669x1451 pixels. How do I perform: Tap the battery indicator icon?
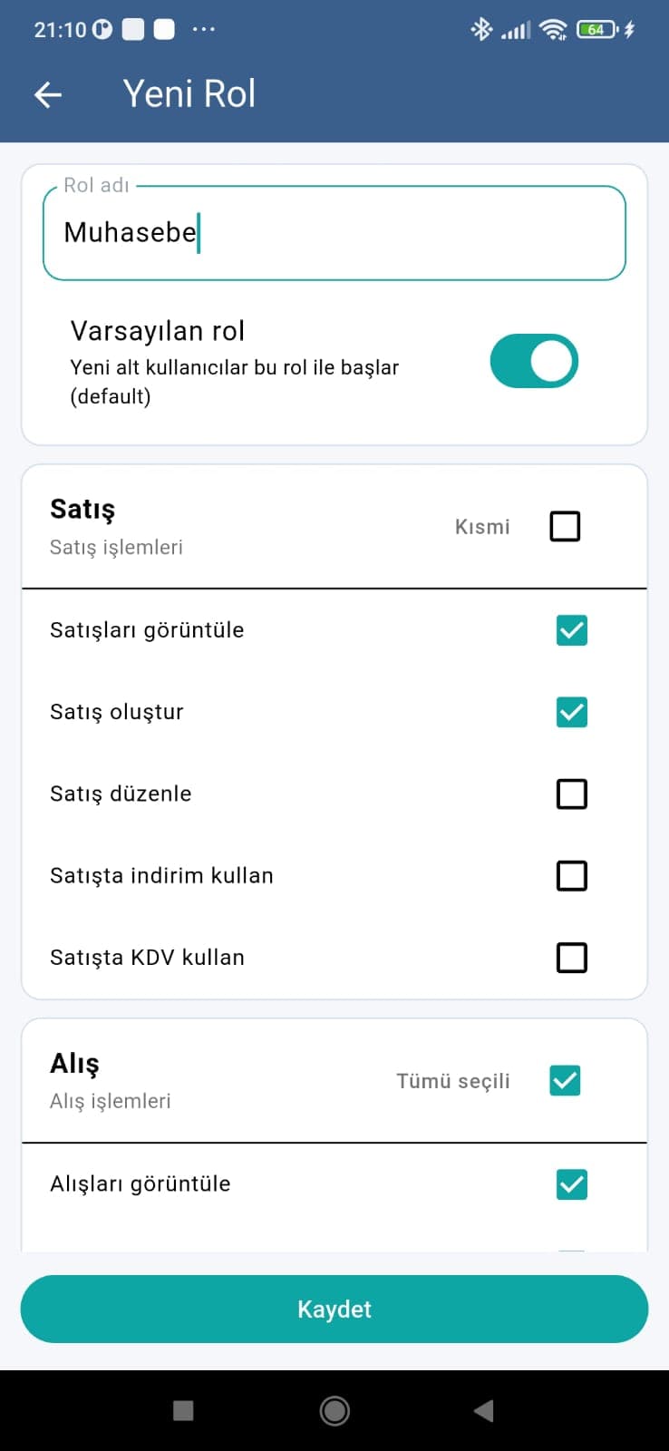(x=597, y=30)
